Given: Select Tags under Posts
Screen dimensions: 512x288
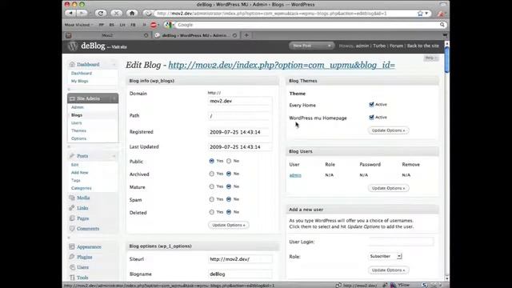Looking at the screenshot, I should [x=75, y=180].
